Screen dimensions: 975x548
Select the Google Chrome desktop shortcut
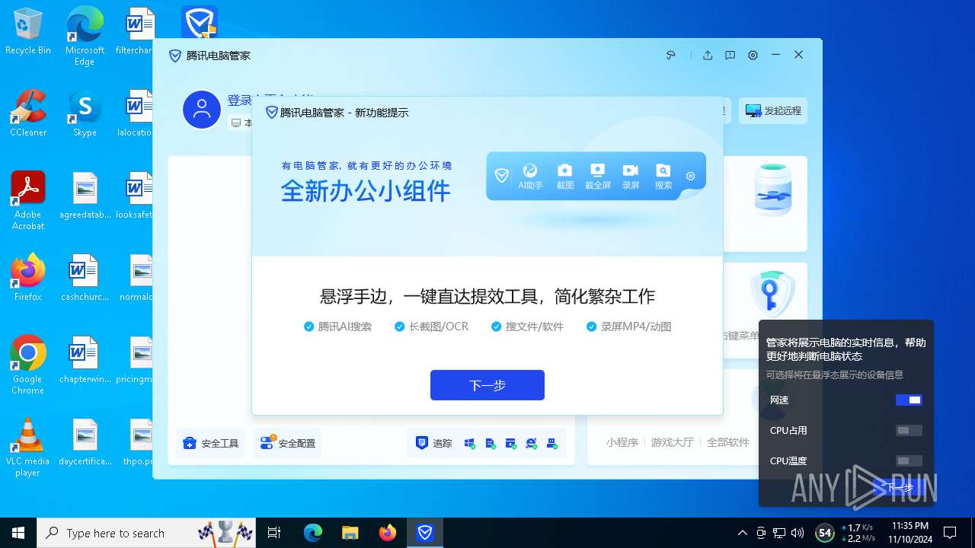point(28,365)
